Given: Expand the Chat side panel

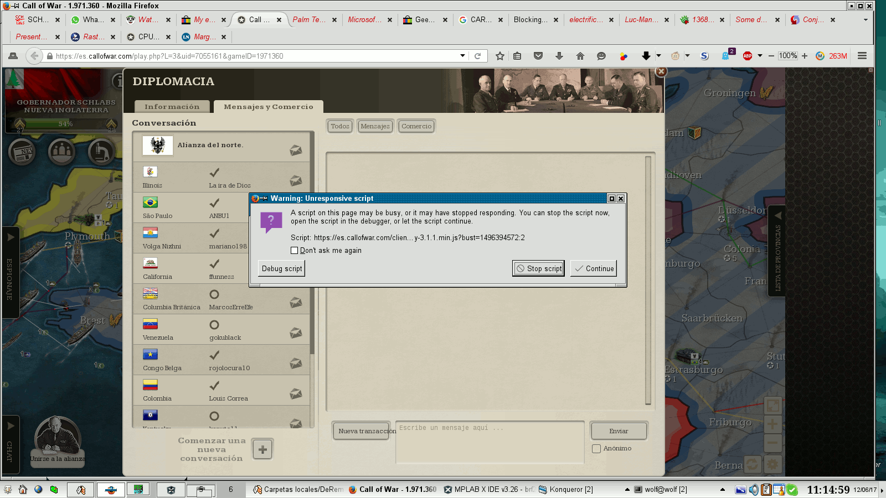Looking at the screenshot, I should tap(11, 445).
